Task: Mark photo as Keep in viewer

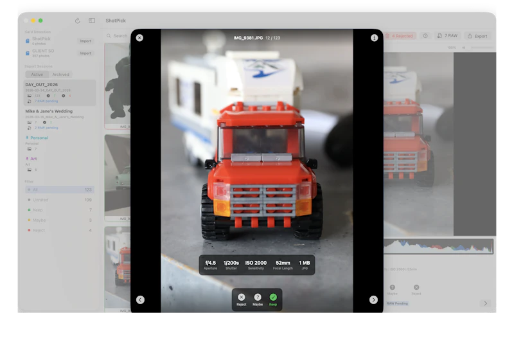Action: click(x=273, y=300)
